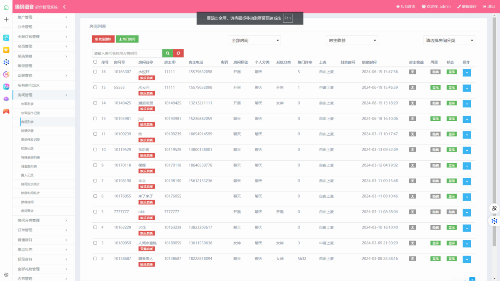The image size is (500, 281).
Task: Open the 房主收益 filter dropdown
Action: [352, 40]
